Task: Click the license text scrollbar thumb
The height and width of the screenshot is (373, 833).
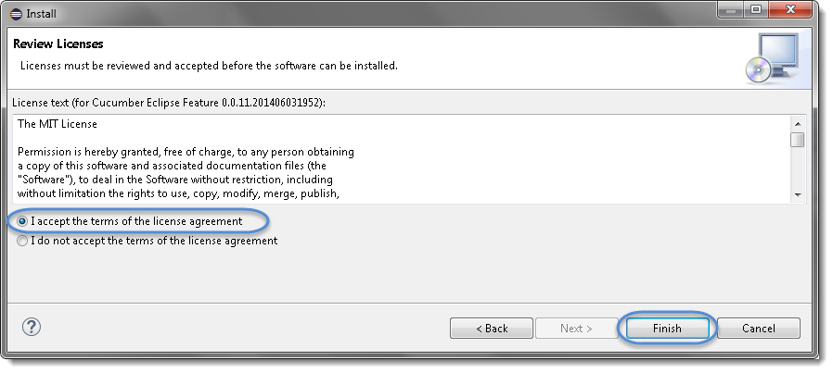Action: pyautogui.click(x=798, y=140)
